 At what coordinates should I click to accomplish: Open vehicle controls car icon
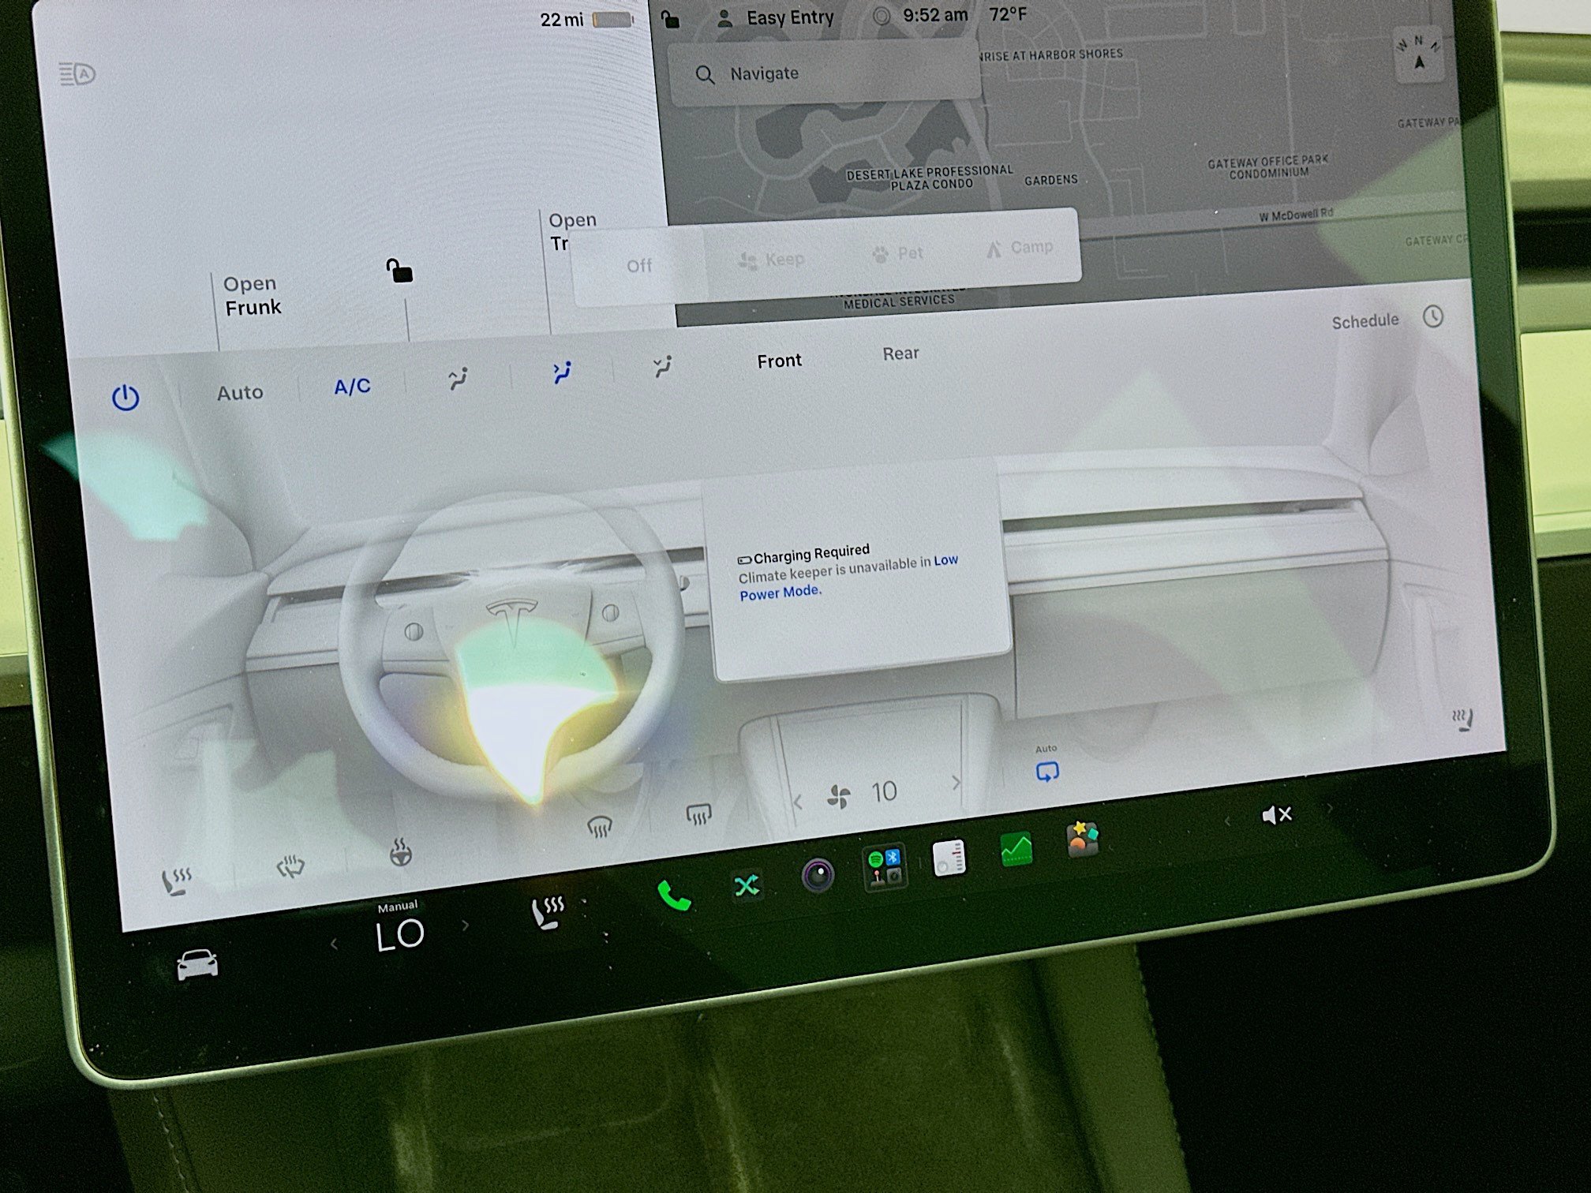click(x=197, y=964)
